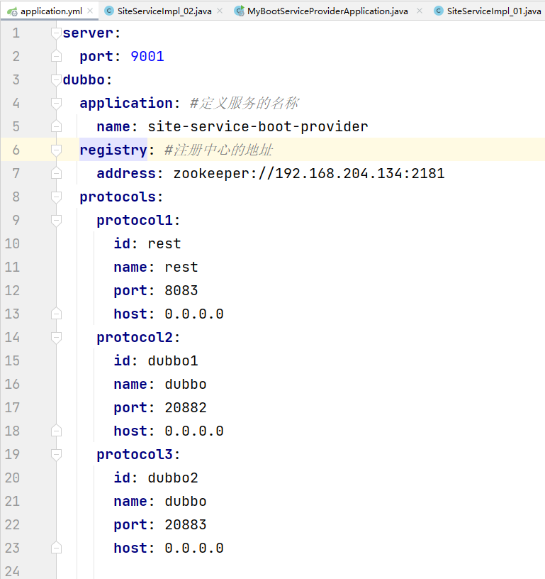Click the highlighted registry key
Screen dimensions: 545x579
coord(113,150)
